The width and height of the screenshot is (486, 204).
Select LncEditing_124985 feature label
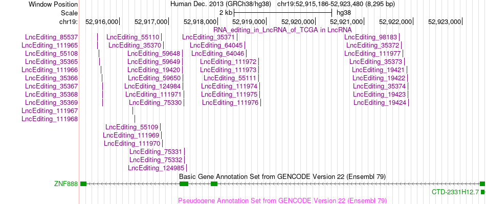pyautogui.click(x=156, y=168)
